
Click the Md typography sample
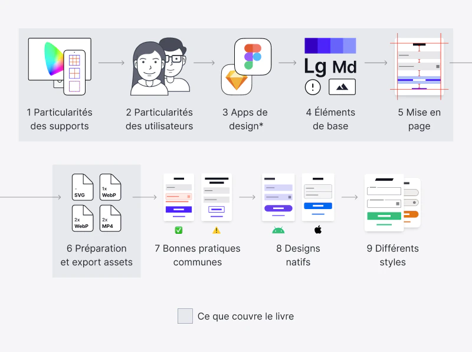point(345,67)
